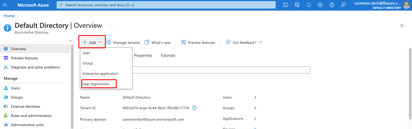The height and width of the screenshot is (129, 412).
Task: Open portal settings gear icon
Action: pyautogui.click(x=320, y=5)
